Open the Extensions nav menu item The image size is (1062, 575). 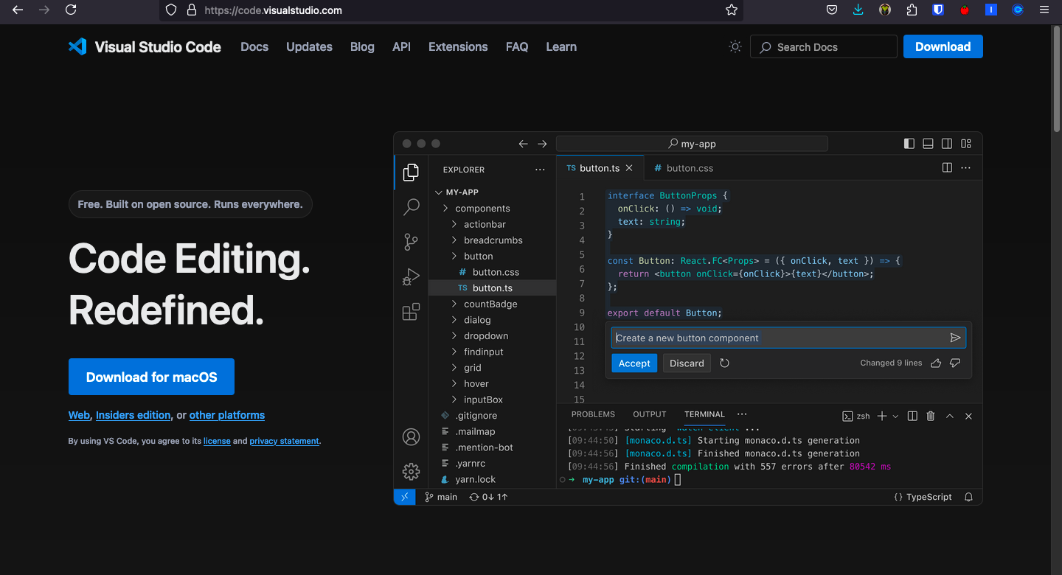pos(458,46)
